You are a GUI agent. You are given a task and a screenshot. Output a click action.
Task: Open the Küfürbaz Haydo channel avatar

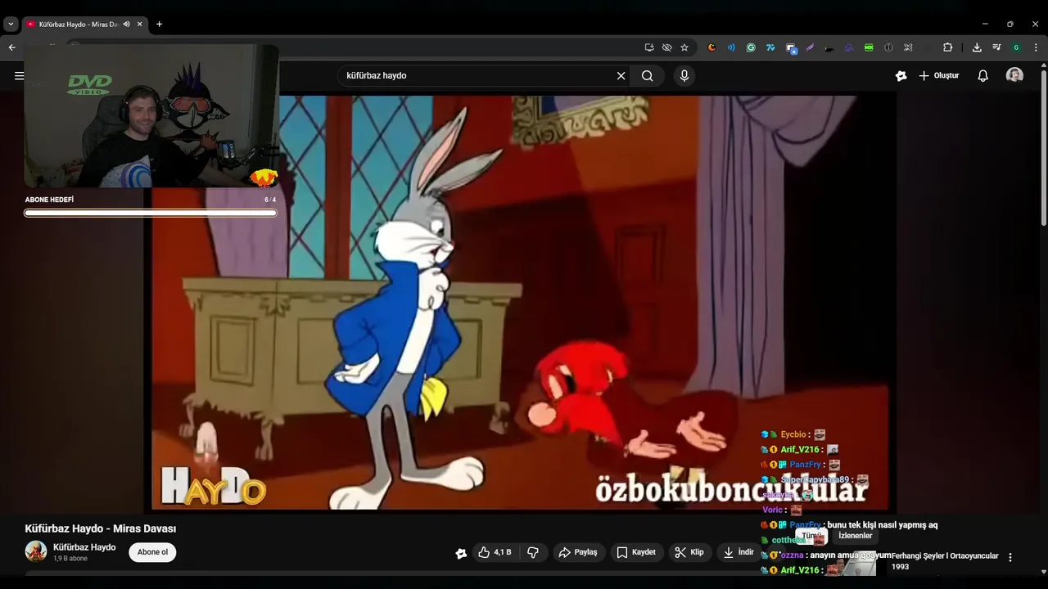[x=36, y=551]
